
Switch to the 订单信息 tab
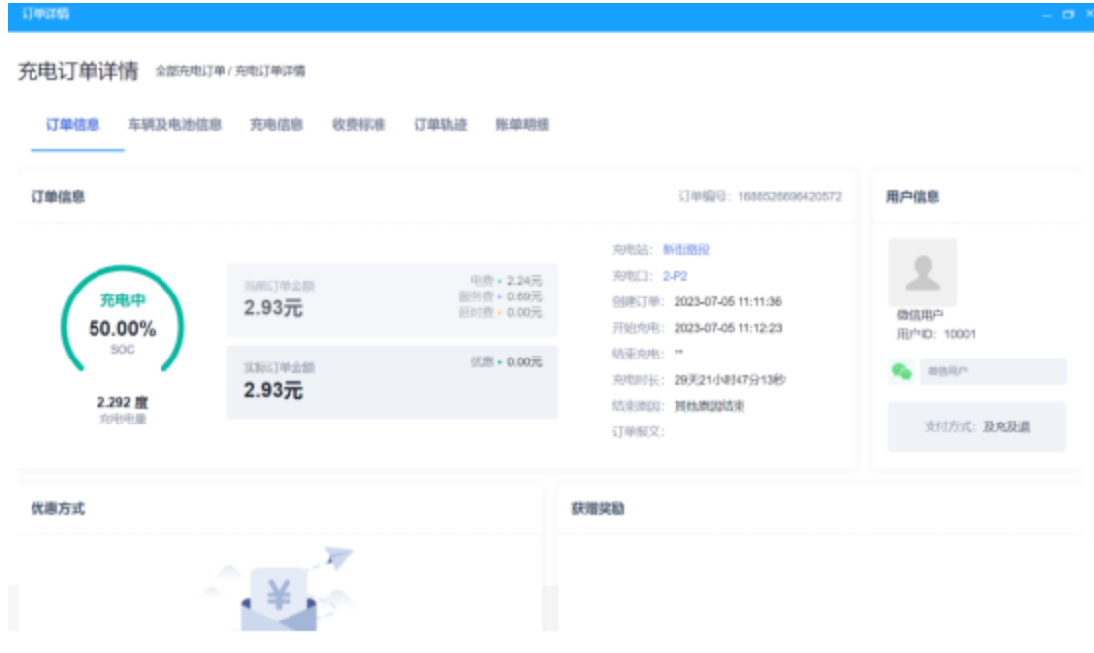tap(73, 125)
